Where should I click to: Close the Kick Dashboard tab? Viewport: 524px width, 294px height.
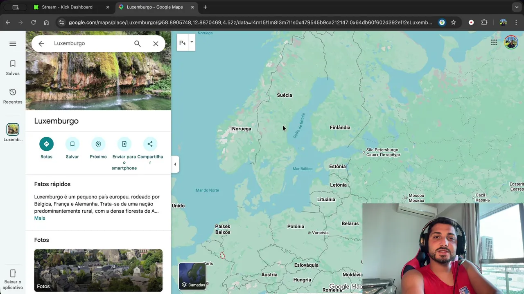(x=108, y=7)
